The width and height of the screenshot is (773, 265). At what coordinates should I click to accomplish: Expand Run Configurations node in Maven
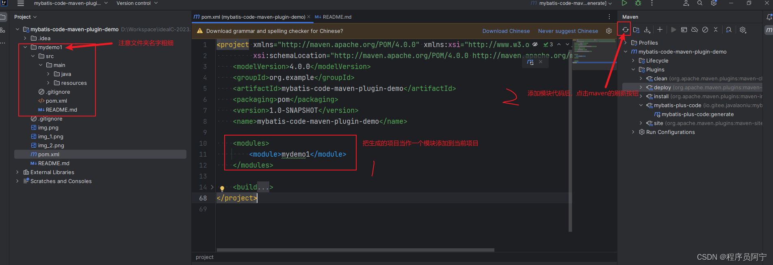tap(633, 132)
